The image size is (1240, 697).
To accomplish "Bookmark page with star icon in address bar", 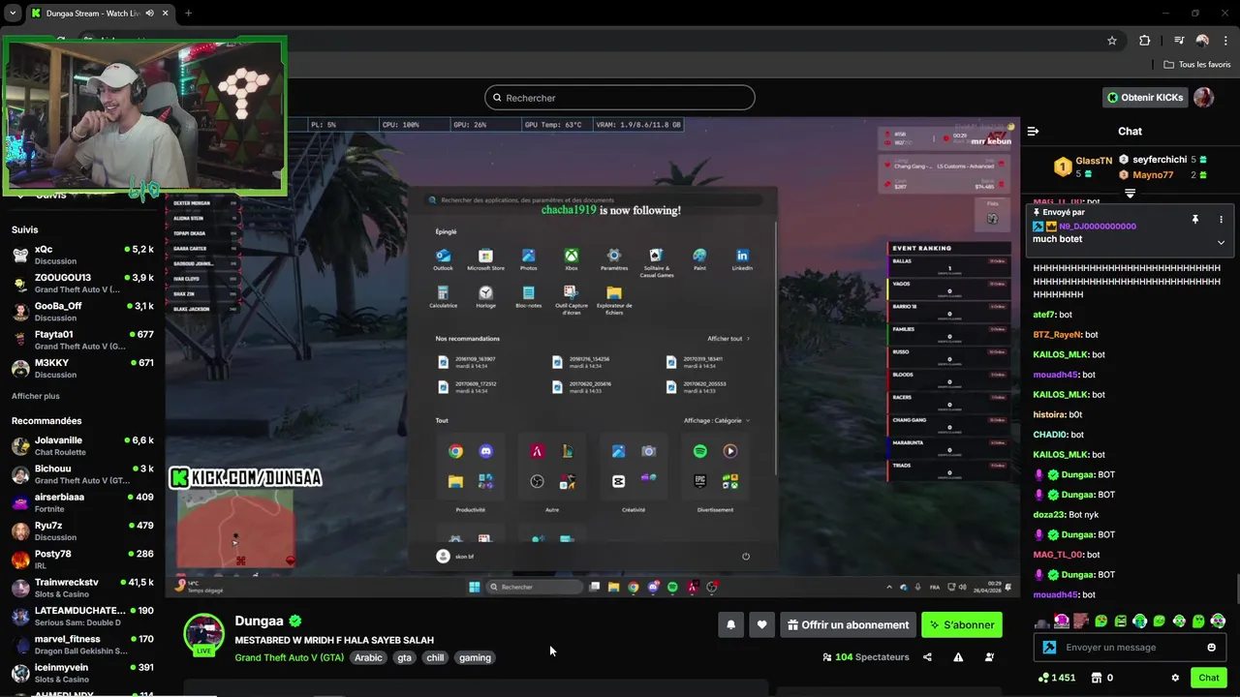I will (1112, 41).
